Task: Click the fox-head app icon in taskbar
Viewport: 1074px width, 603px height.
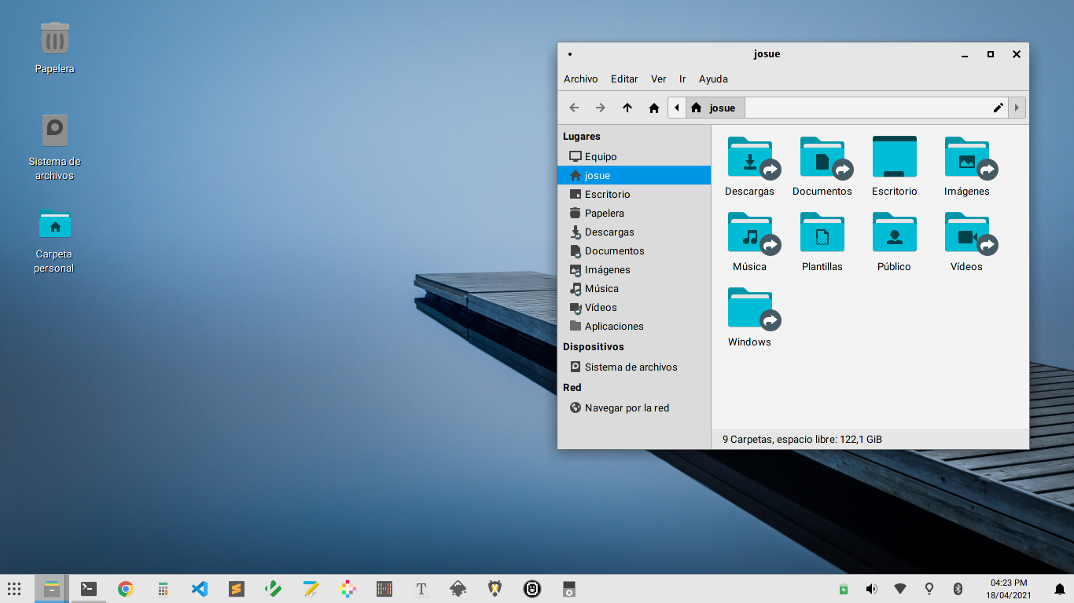Action: coord(495,589)
